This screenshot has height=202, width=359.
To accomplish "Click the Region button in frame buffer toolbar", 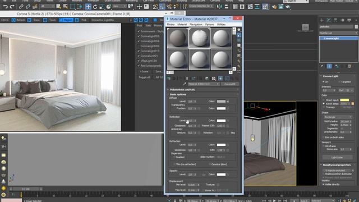I will [x=66, y=20].
